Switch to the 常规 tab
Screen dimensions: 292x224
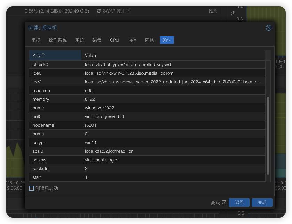36,40
